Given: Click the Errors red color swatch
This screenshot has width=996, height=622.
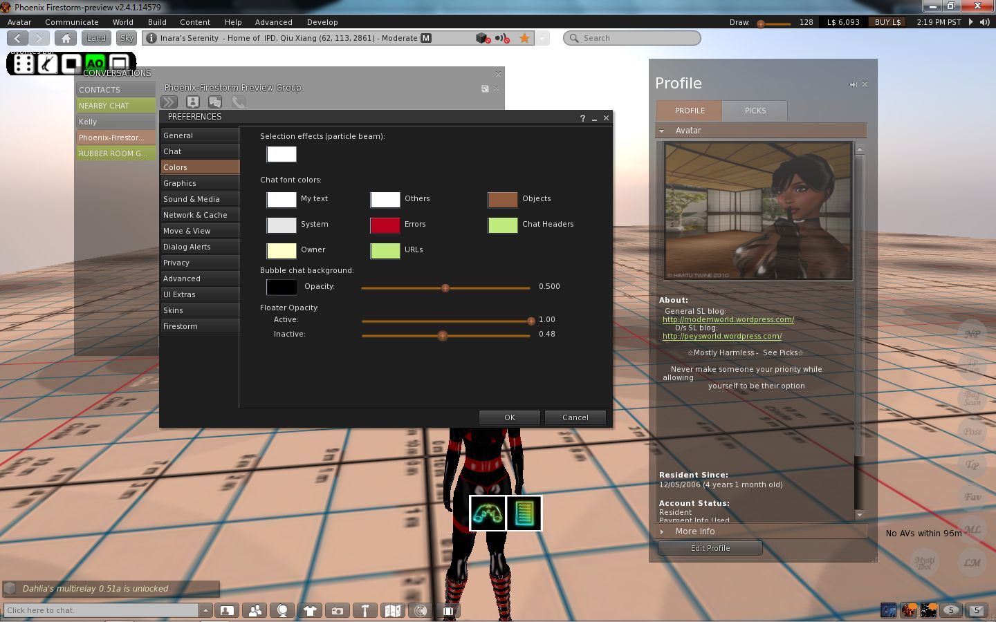Looking at the screenshot, I should point(385,225).
